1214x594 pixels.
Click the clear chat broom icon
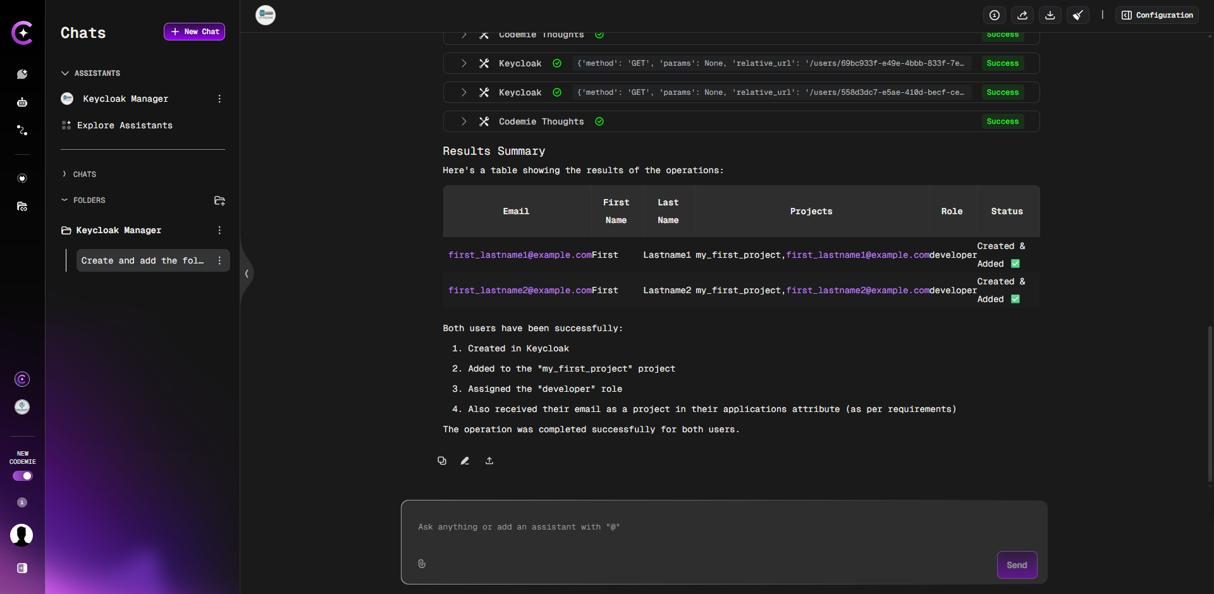pyautogui.click(x=1078, y=15)
